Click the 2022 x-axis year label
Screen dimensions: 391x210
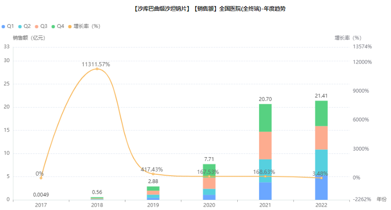coord(321,205)
